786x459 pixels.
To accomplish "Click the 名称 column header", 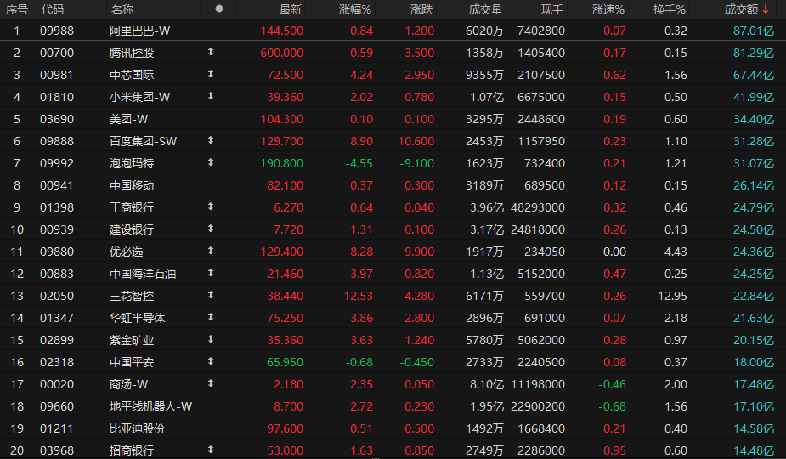I will pos(122,9).
